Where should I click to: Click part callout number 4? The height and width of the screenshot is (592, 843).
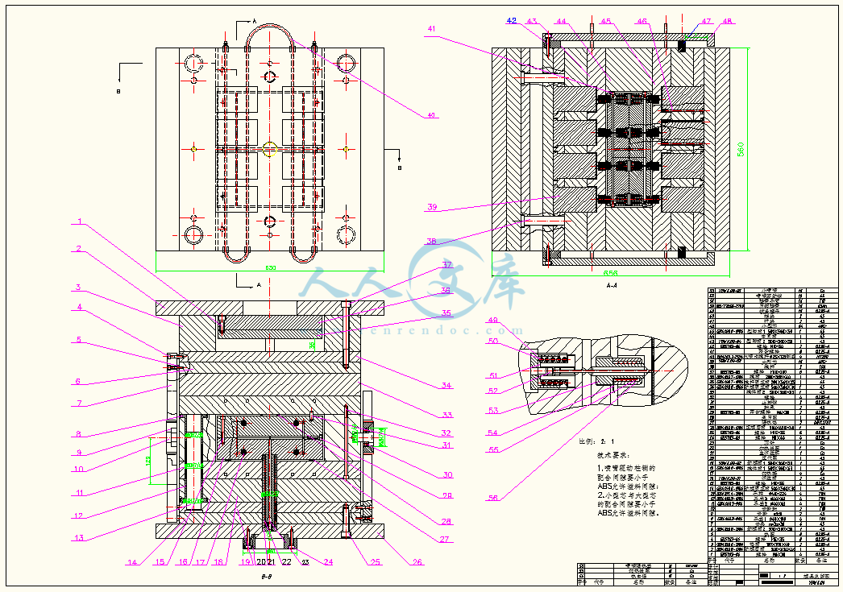[80, 308]
